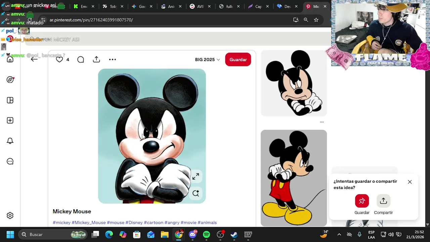Close the Mic Pinterest tab

325,6
